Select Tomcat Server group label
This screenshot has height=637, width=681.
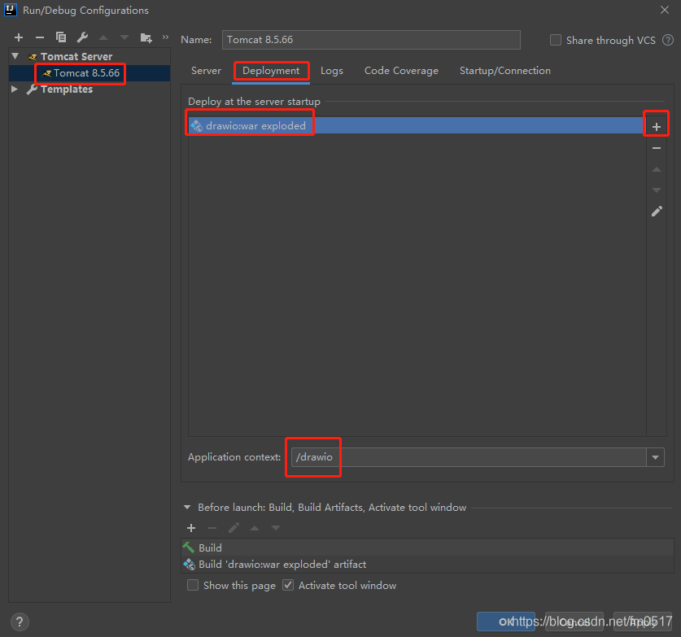point(76,56)
